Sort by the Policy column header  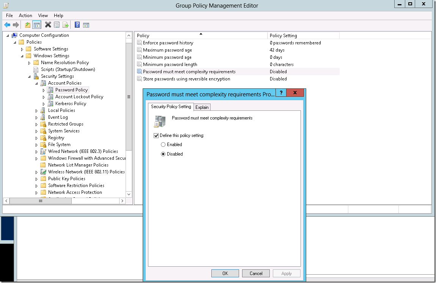tap(201, 36)
